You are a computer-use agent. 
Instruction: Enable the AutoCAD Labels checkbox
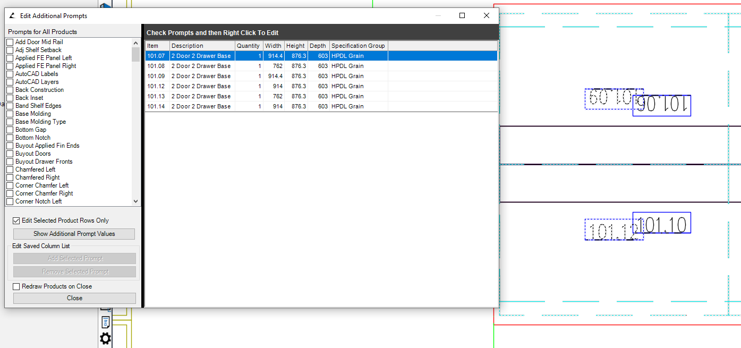coord(10,74)
